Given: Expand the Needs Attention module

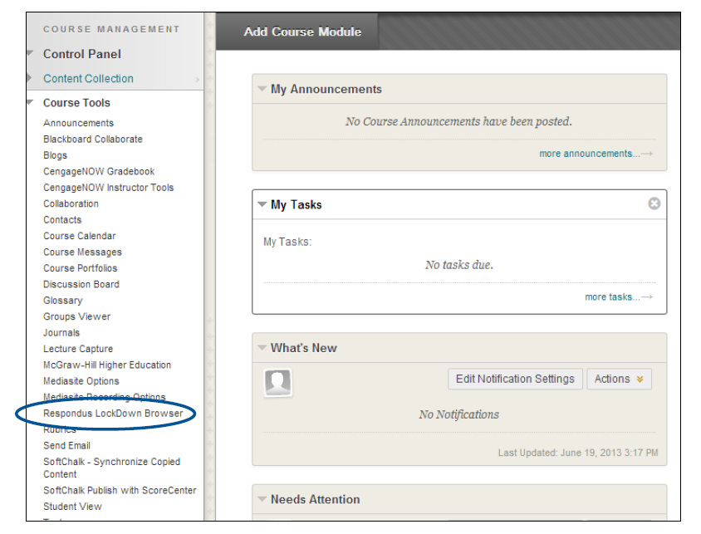Looking at the screenshot, I should [x=262, y=500].
